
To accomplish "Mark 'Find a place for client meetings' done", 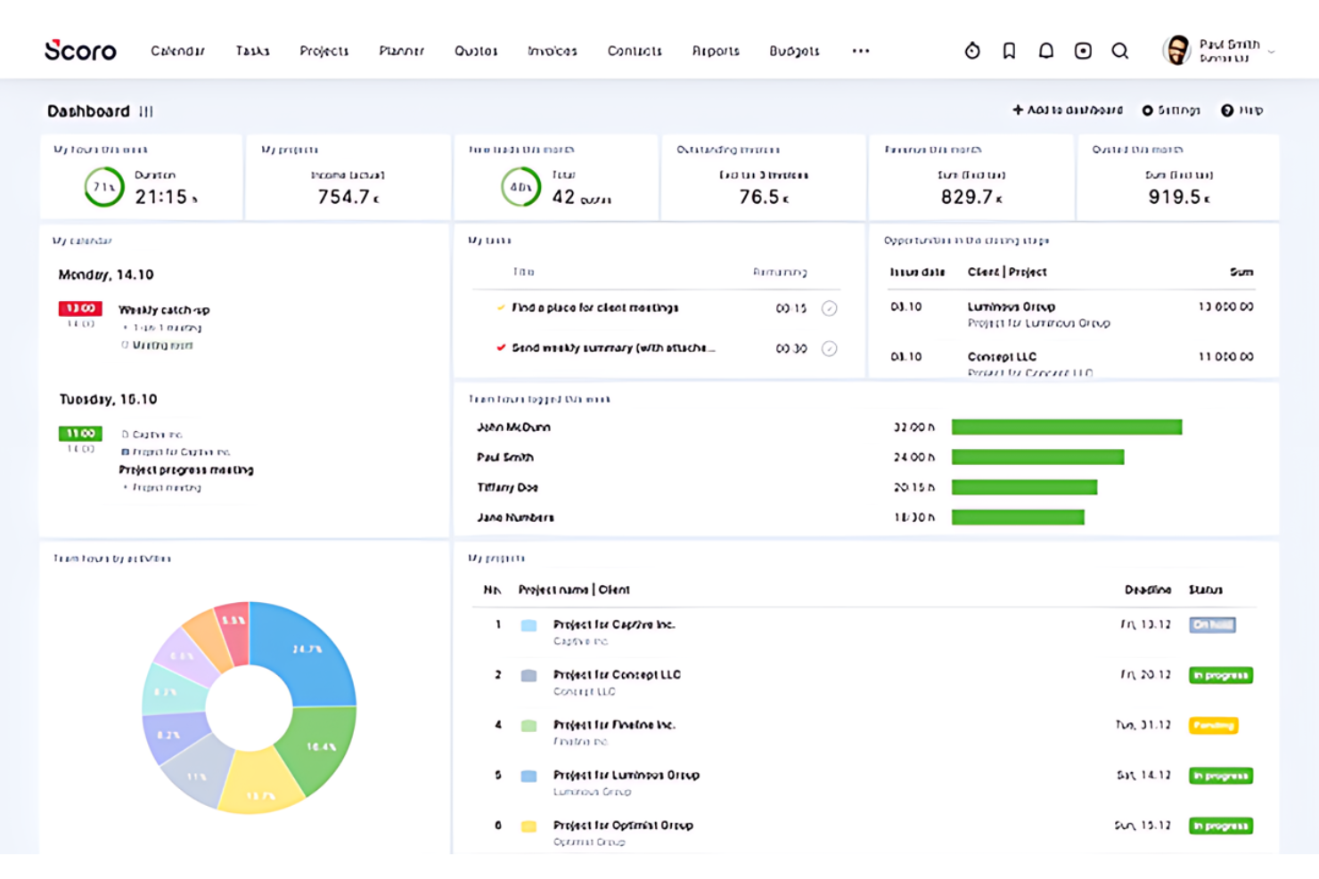I will tap(829, 308).
